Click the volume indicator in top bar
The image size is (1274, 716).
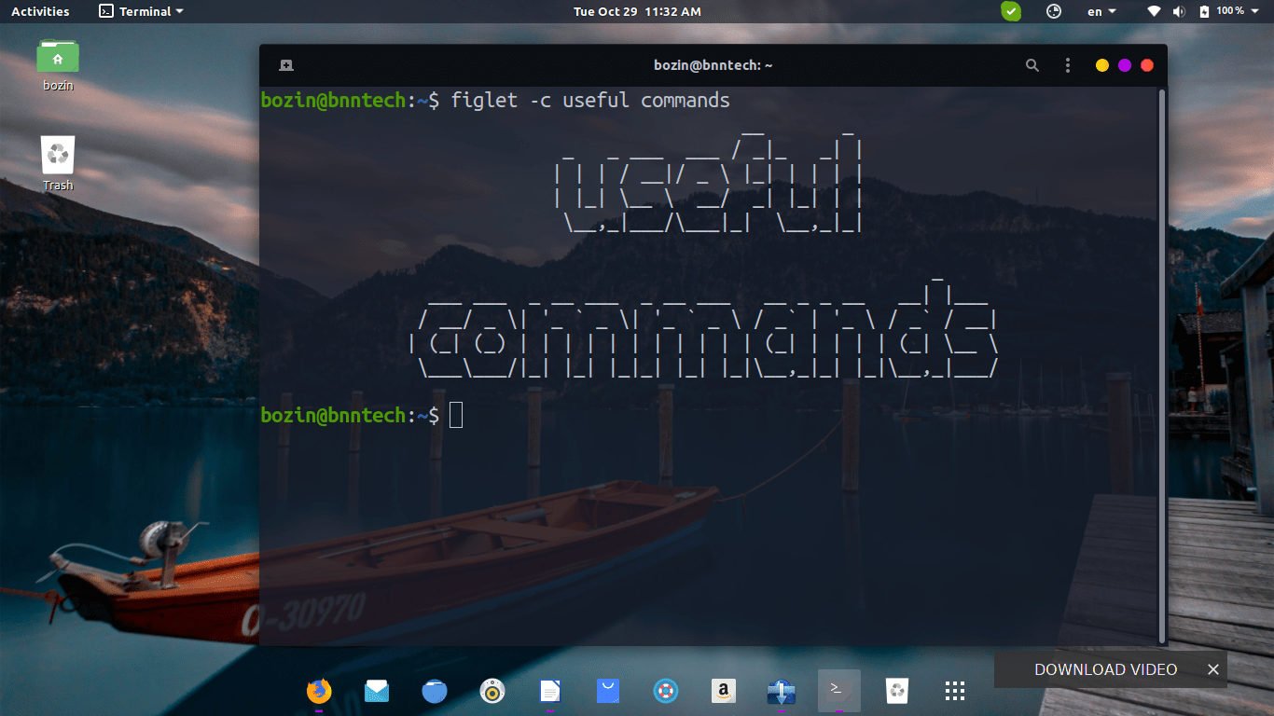coord(1178,11)
